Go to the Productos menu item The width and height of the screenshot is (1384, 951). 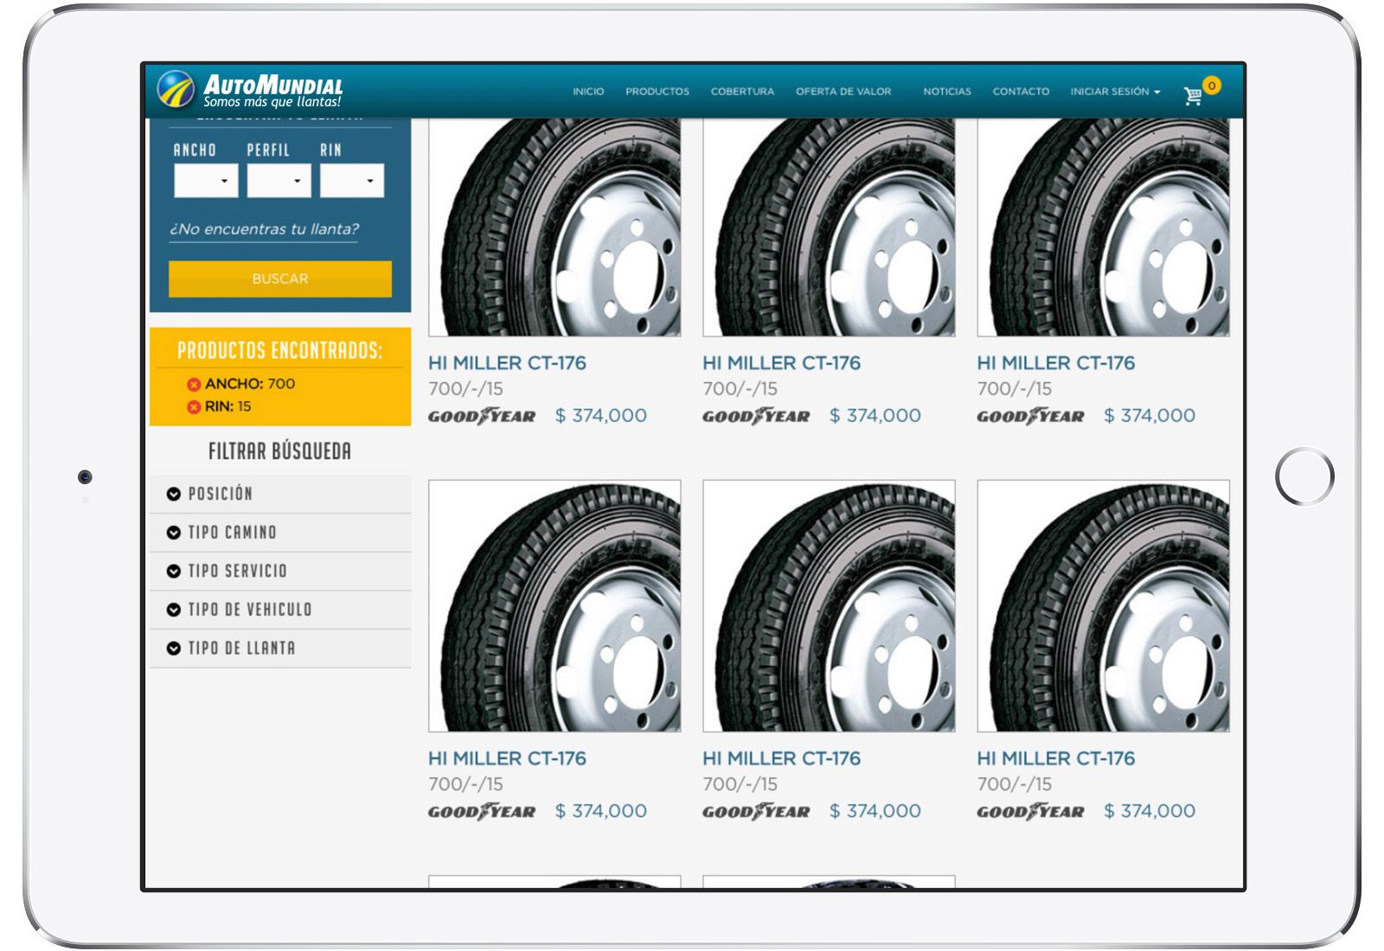tap(657, 92)
